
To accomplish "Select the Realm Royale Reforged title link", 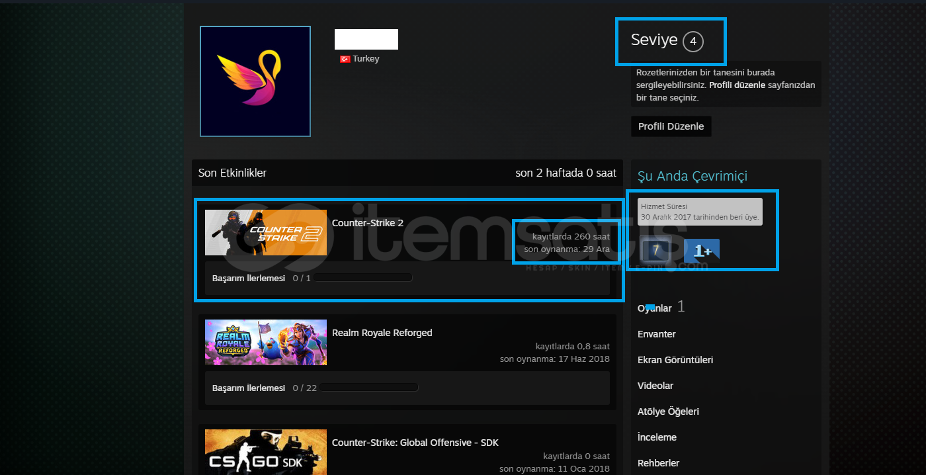I will tap(382, 333).
